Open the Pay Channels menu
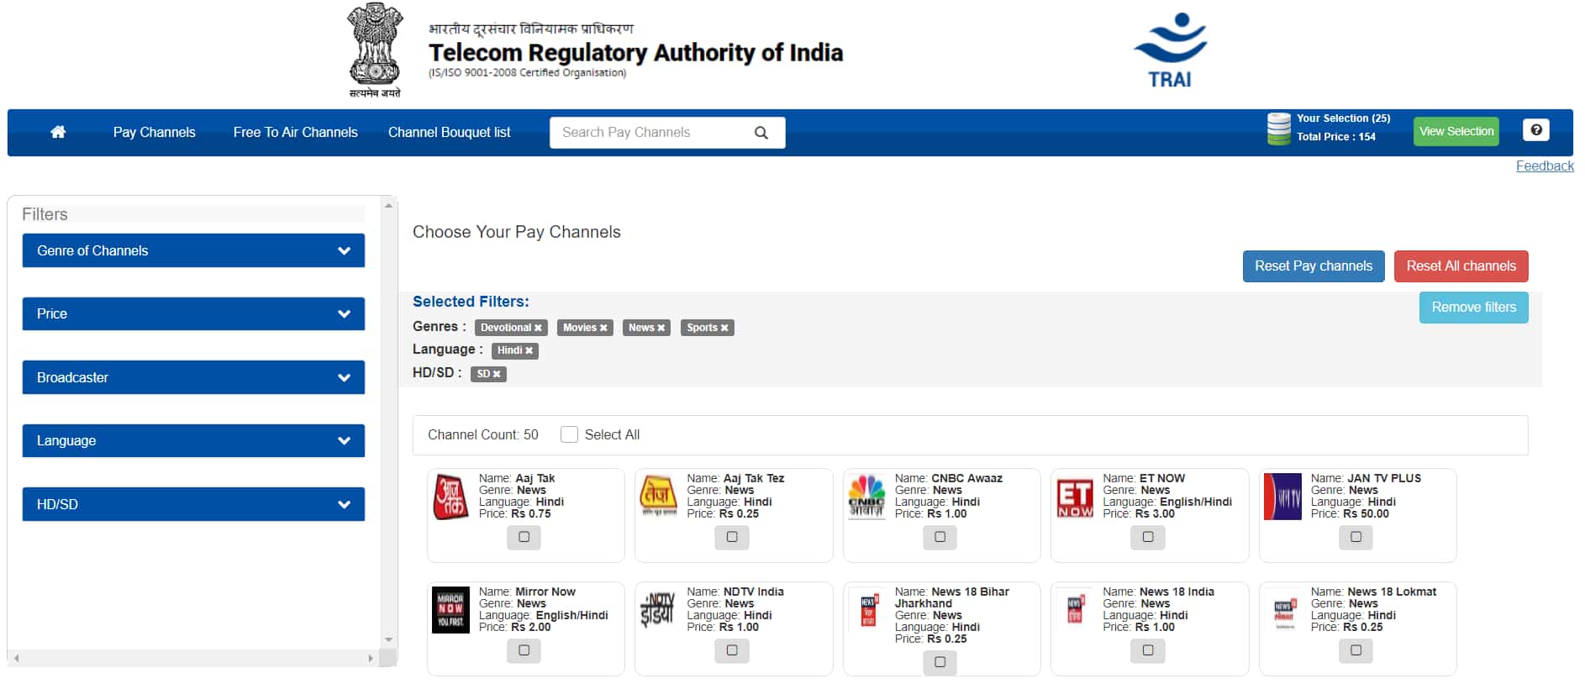The height and width of the screenshot is (689, 1585). pyautogui.click(x=155, y=133)
